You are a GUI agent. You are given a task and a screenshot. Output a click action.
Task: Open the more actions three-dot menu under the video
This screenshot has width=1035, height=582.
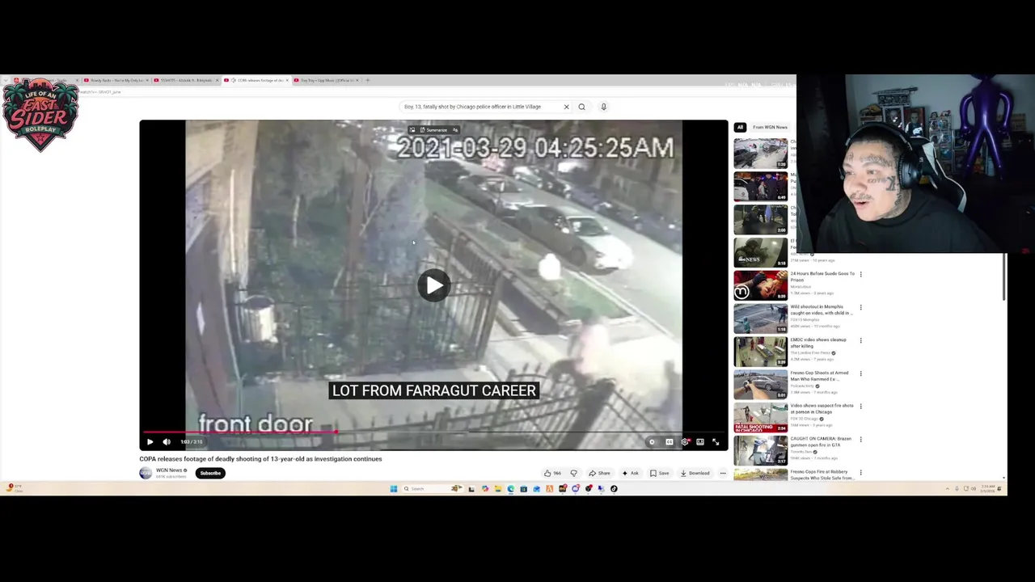[x=722, y=473]
